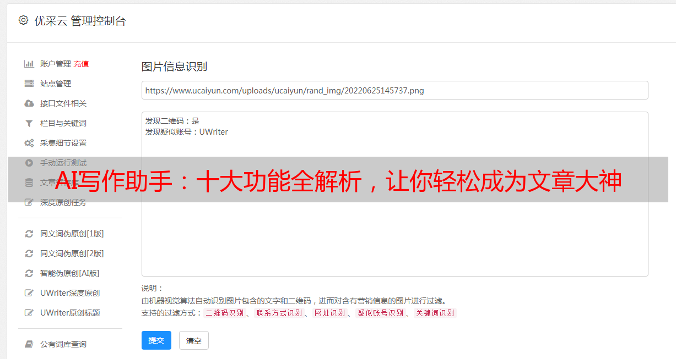Click the edit icon beside 深度原创任务
Screen dimensions: 676x359
pyautogui.click(x=29, y=202)
